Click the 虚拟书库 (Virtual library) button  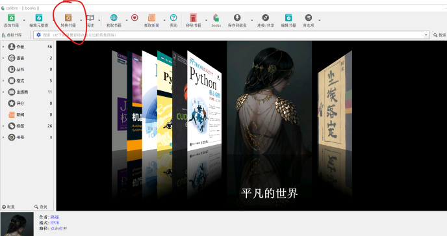(x=12, y=35)
